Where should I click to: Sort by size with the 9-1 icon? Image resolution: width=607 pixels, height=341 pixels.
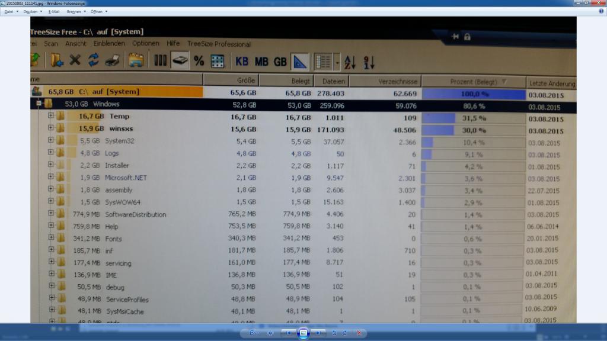pos(369,62)
